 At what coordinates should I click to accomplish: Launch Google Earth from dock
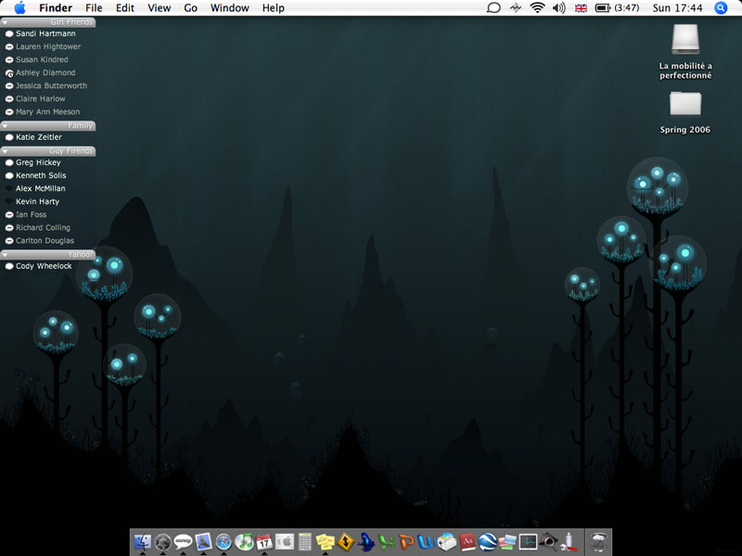pos(488,542)
